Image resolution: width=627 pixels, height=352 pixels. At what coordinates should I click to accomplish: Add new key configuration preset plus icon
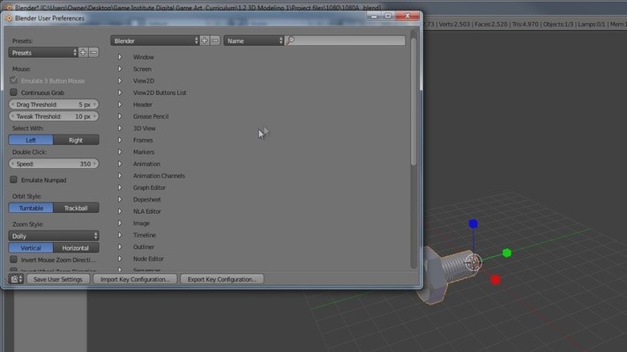(x=205, y=40)
